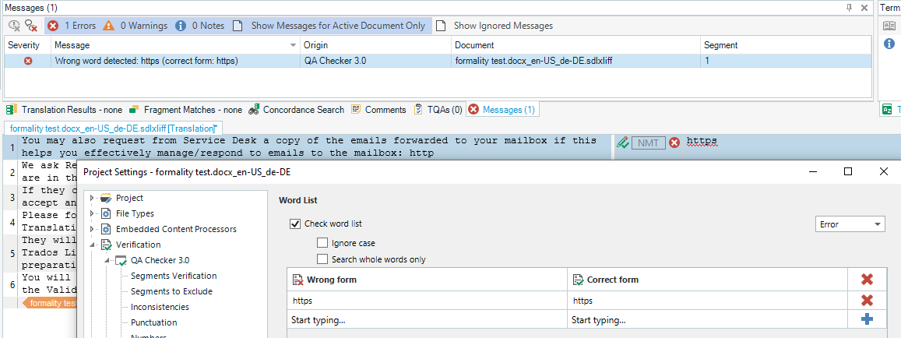Open the Fragment Matches tab
Screen dimensions: 901x338
(185, 109)
